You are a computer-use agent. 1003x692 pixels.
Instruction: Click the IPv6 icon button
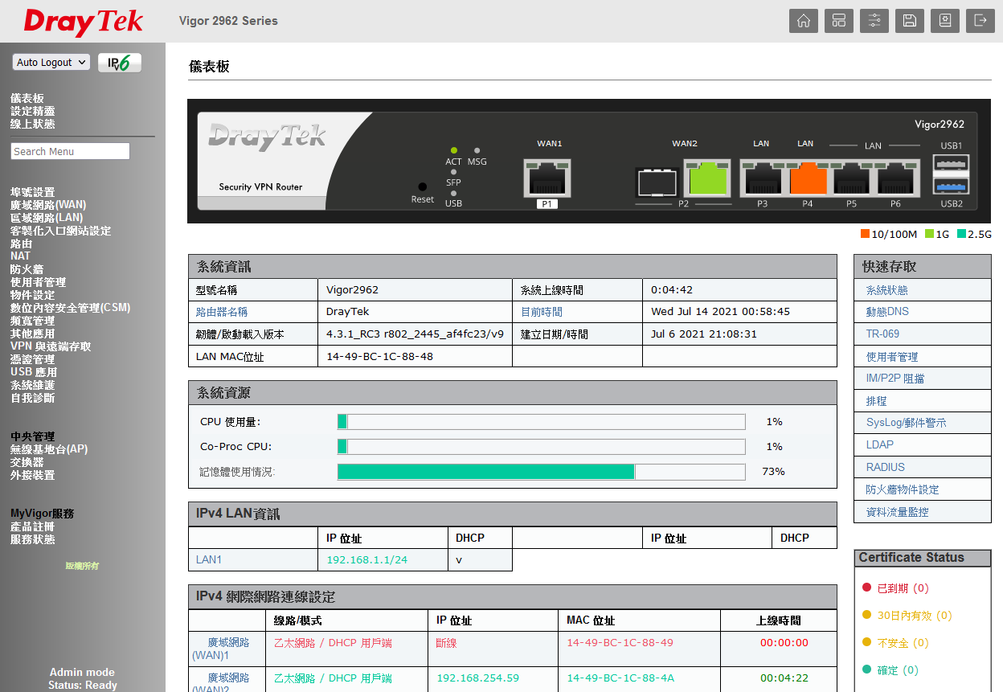[x=120, y=63]
